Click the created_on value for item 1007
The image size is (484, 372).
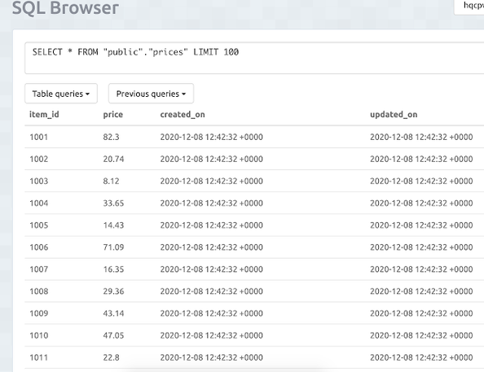pyautogui.click(x=211, y=269)
